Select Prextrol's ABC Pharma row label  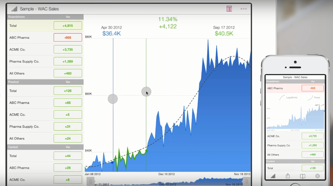(19, 102)
